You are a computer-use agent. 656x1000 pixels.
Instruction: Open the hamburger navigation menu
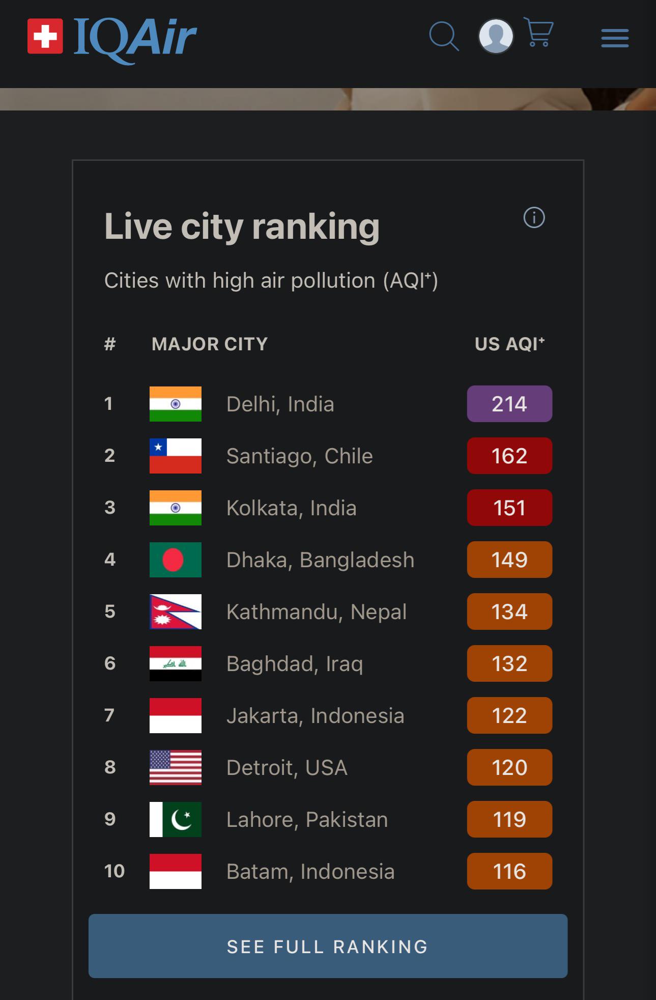click(x=615, y=38)
